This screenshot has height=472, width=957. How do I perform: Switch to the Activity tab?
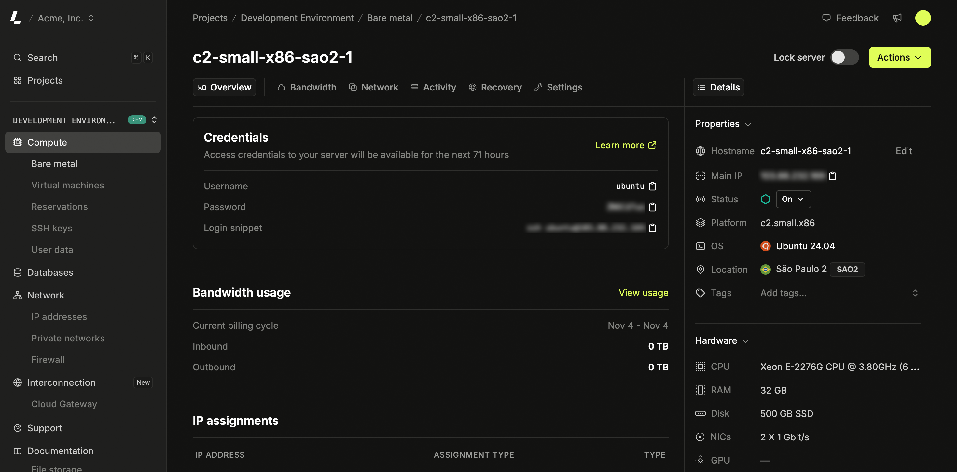tap(433, 87)
